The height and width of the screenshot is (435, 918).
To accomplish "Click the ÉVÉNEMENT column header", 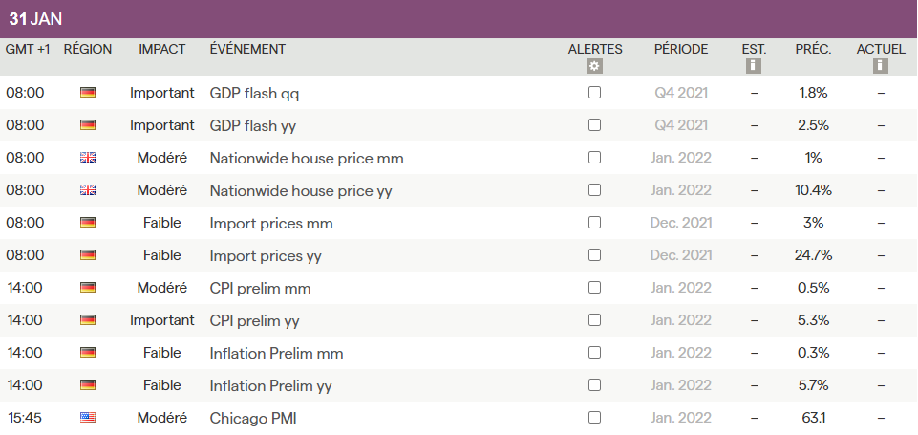I will pyautogui.click(x=247, y=49).
